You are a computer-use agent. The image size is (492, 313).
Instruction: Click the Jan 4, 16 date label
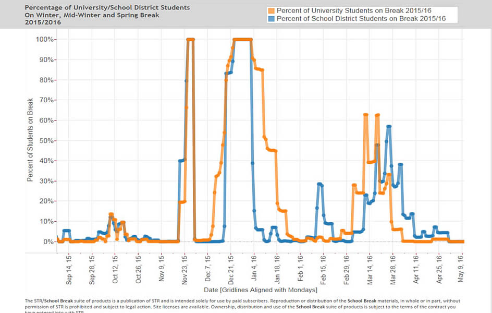click(254, 268)
